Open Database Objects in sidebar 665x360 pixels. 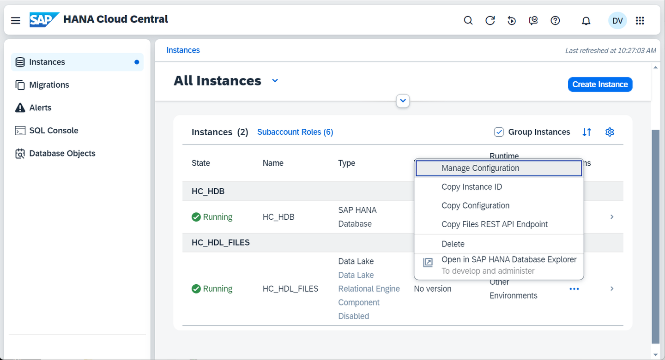pyautogui.click(x=77, y=153)
